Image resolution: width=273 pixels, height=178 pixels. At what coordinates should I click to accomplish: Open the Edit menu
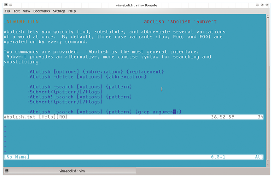[x=16, y=11]
